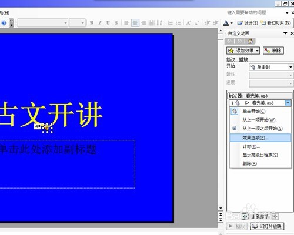Open the 添加效果 add effect menu
Viewport: 294px width, 235px height.
click(x=243, y=51)
